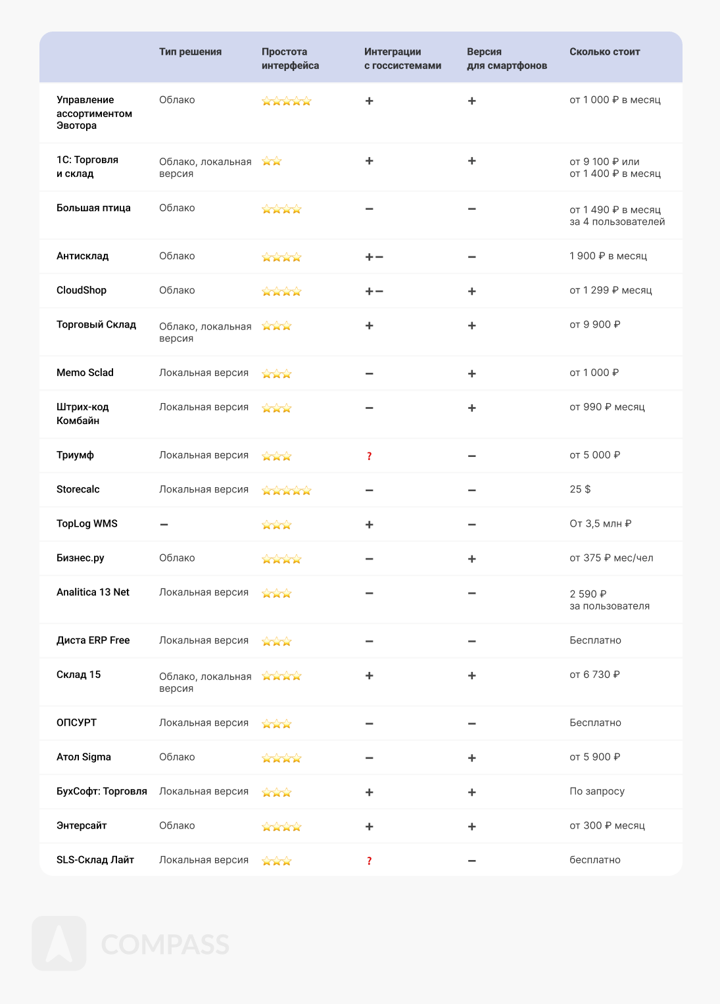The height and width of the screenshot is (1004, 720).
Task: Click the COMPASS watermark text
Action: [x=165, y=945]
